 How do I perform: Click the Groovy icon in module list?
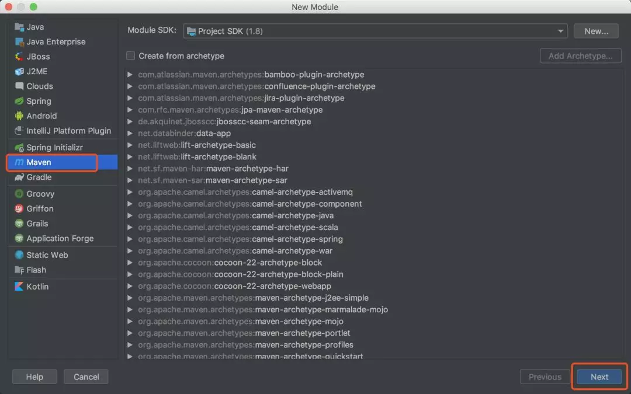coord(19,194)
